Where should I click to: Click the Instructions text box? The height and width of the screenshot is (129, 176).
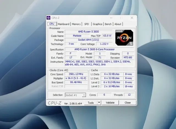click(x=99, y=63)
